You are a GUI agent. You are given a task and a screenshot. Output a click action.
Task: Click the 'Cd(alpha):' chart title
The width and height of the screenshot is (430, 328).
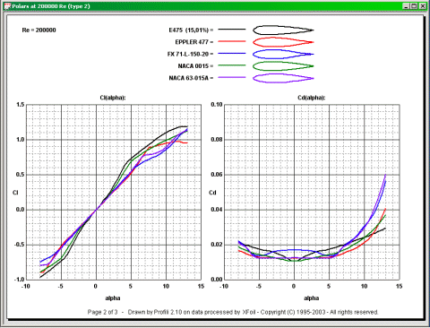pyautogui.click(x=311, y=98)
